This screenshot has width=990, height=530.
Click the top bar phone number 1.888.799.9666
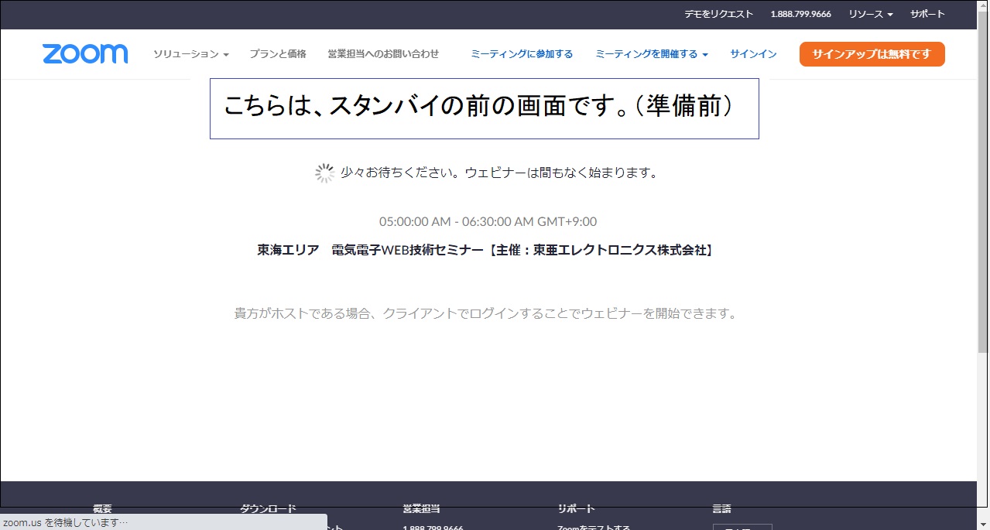(800, 14)
